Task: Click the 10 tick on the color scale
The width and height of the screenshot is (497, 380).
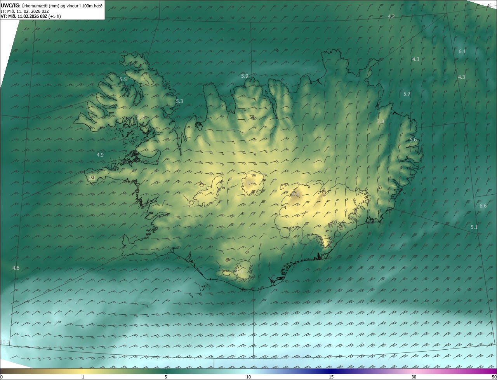Action: pyautogui.click(x=248, y=377)
